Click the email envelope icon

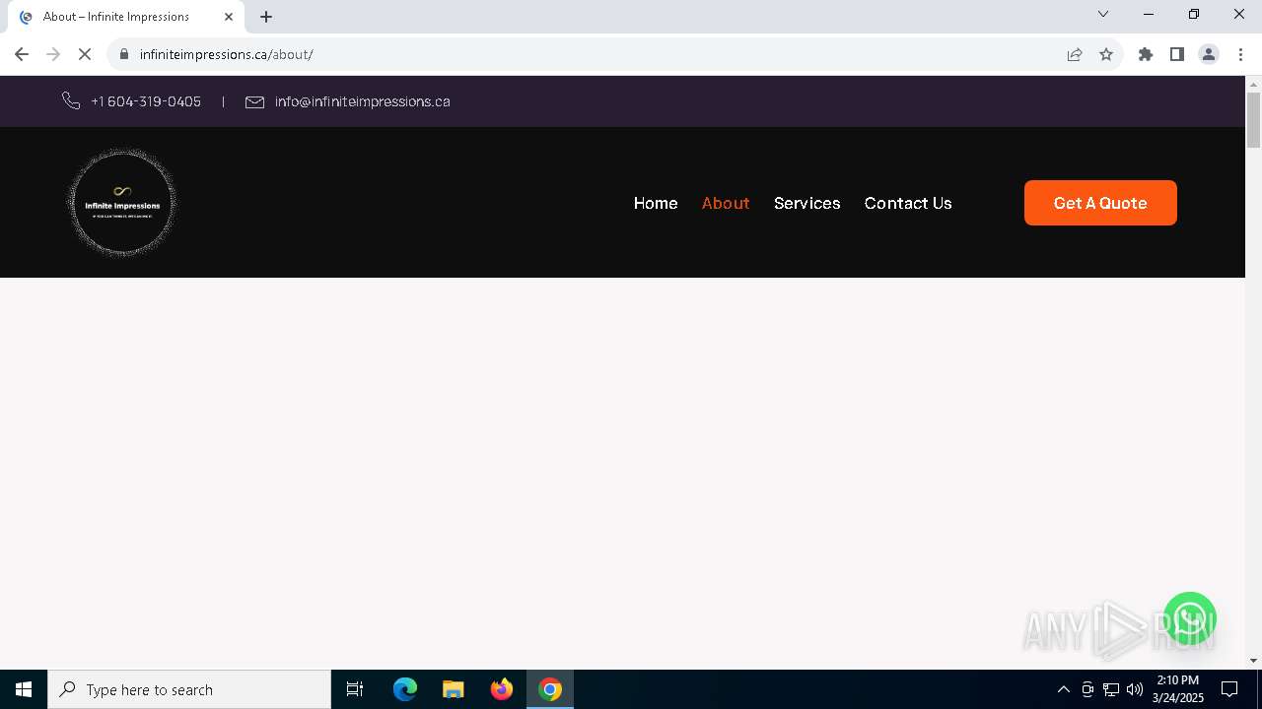coord(254,101)
